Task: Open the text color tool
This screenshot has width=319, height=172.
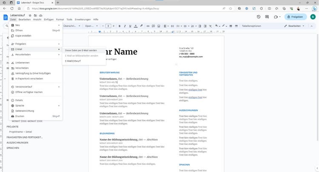Action: [136, 26]
